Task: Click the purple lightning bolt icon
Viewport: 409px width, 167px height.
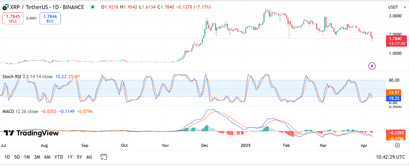Action: tap(372, 66)
